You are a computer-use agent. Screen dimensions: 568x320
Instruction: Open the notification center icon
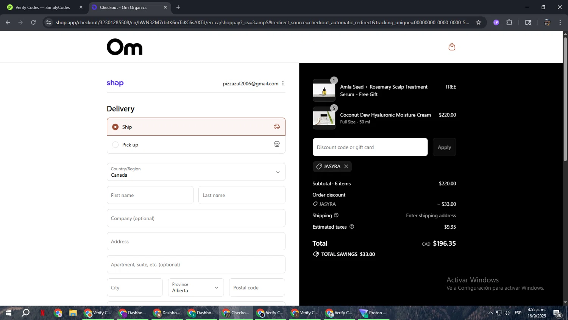[x=557, y=313]
